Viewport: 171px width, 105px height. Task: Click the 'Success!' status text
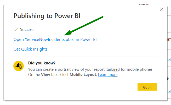[28, 30]
